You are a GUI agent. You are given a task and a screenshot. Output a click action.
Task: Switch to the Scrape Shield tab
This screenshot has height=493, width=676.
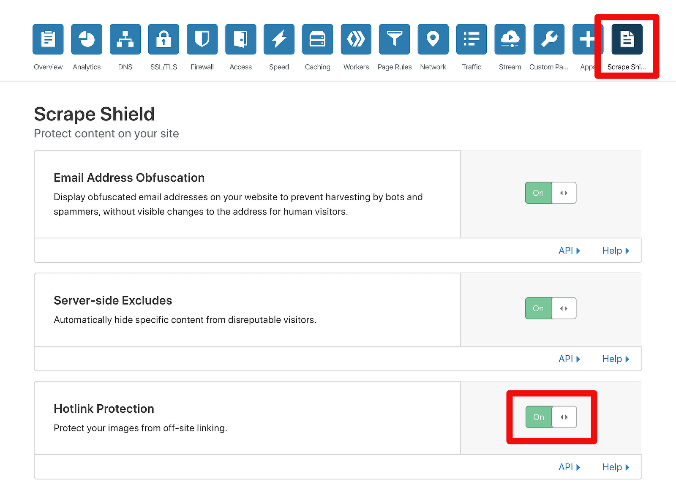click(x=627, y=39)
